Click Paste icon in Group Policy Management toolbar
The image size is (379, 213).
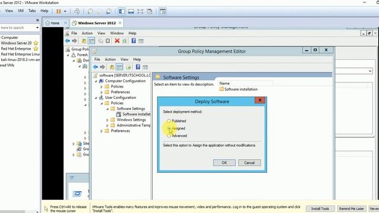[x=108, y=41]
